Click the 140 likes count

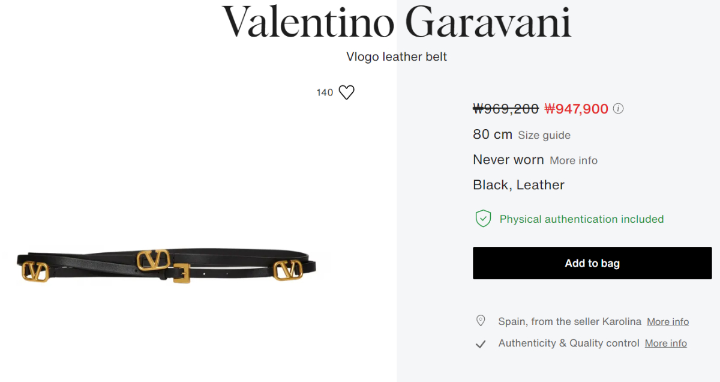(325, 92)
